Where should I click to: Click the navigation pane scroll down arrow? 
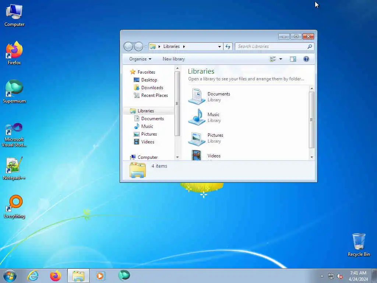tap(177, 157)
